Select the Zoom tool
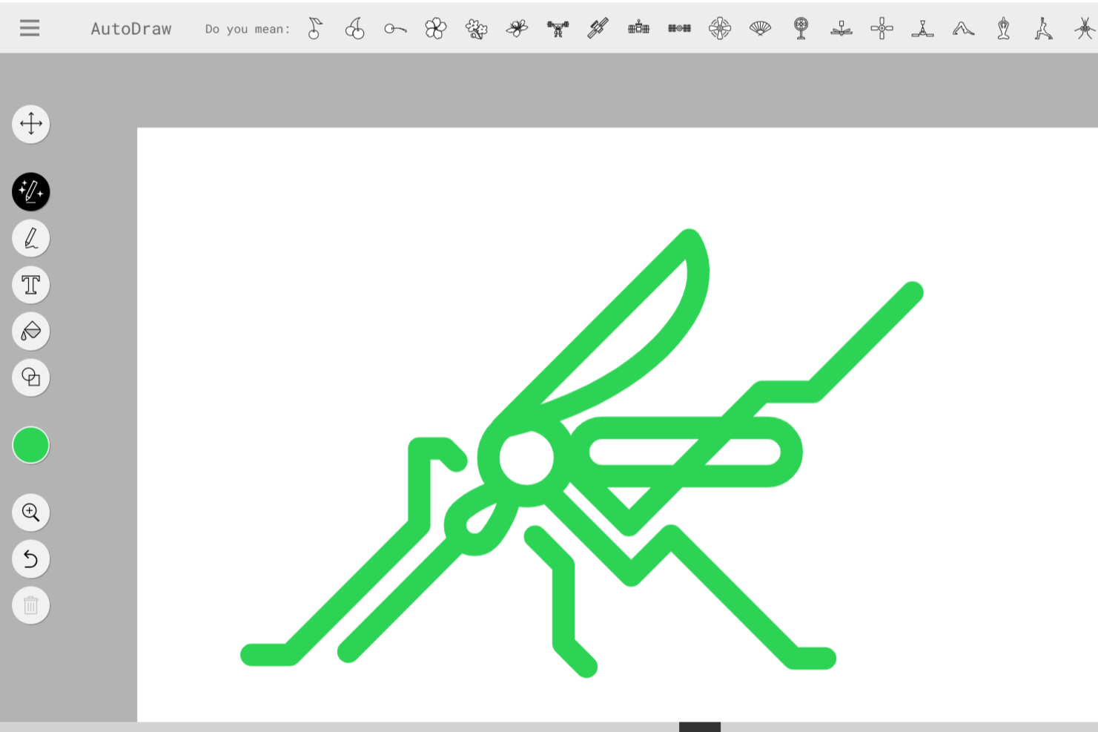 (x=30, y=512)
